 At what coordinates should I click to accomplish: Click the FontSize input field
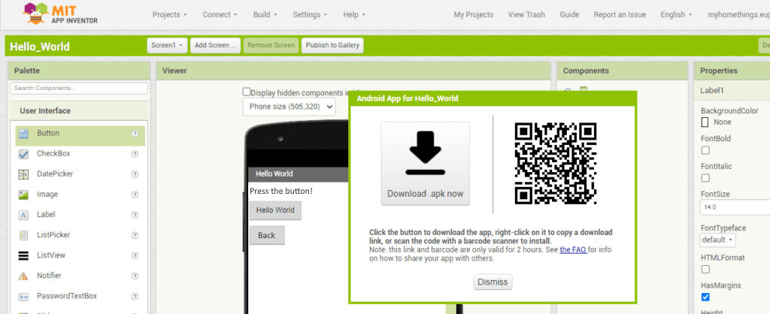point(735,207)
